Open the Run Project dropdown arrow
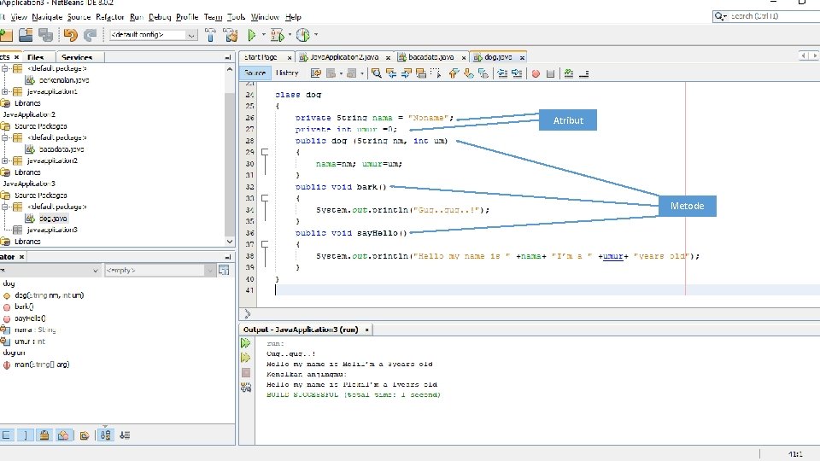The width and height of the screenshot is (820, 461). [264, 35]
